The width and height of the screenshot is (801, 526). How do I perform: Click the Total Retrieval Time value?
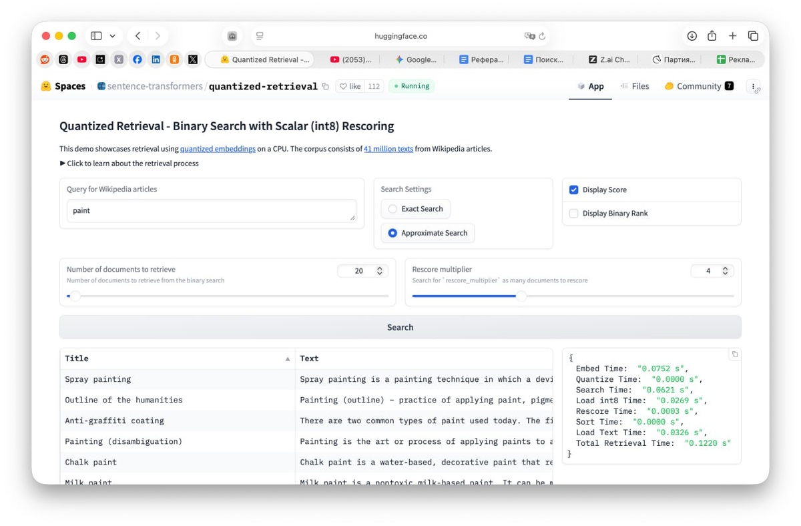707,443
